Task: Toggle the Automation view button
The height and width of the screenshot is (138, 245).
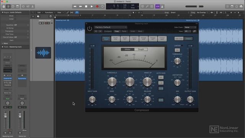Action: pyautogui.click(x=67, y=13)
